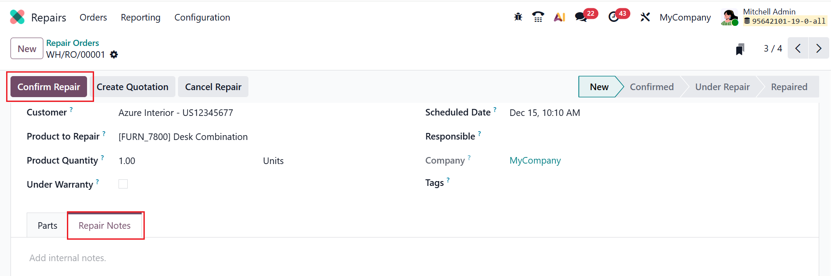Open the gear actions menu beside WH/RO/00001
This screenshot has height=276, width=831.
point(114,55)
